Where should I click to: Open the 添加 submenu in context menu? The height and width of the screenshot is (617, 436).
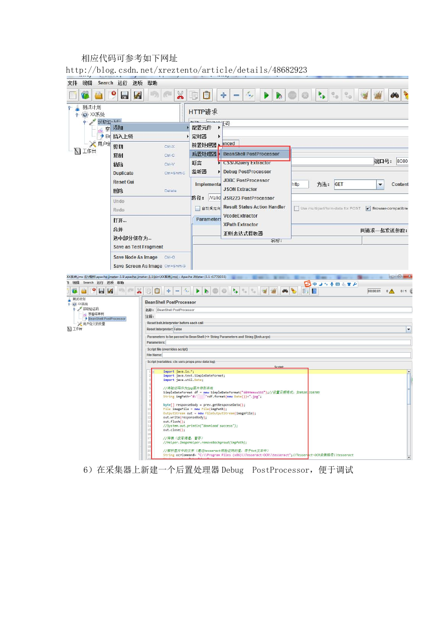151,128
